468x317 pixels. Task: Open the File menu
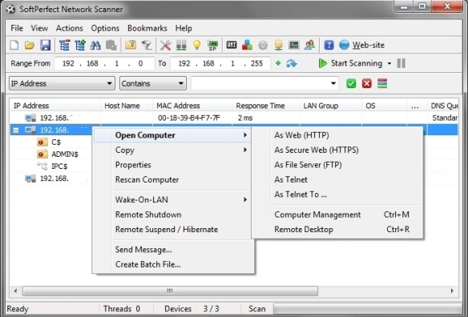pos(17,28)
